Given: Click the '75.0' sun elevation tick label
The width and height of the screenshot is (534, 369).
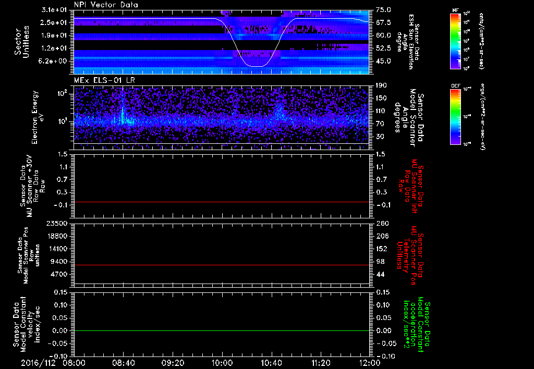Looking at the screenshot, I should [383, 10].
